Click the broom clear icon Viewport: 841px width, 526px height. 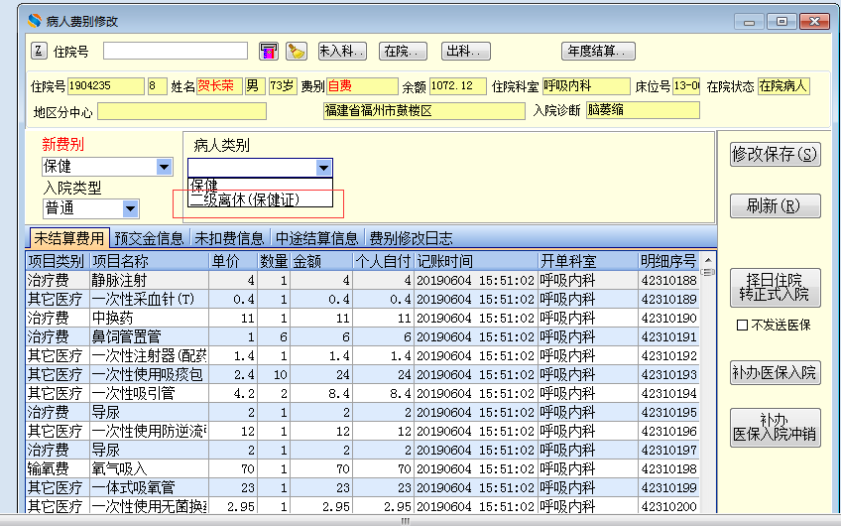(x=296, y=51)
